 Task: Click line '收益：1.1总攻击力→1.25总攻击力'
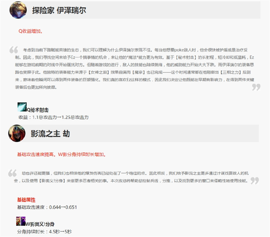(54, 117)
